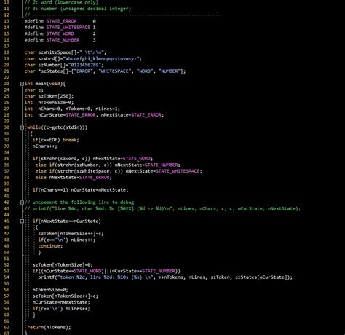345x335 pixels.
Task: Click 'nNextState=STATE_ERROR;' on line 28
Action: [132, 115]
